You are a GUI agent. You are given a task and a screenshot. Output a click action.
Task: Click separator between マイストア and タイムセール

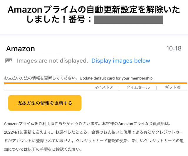[x=119, y=87]
